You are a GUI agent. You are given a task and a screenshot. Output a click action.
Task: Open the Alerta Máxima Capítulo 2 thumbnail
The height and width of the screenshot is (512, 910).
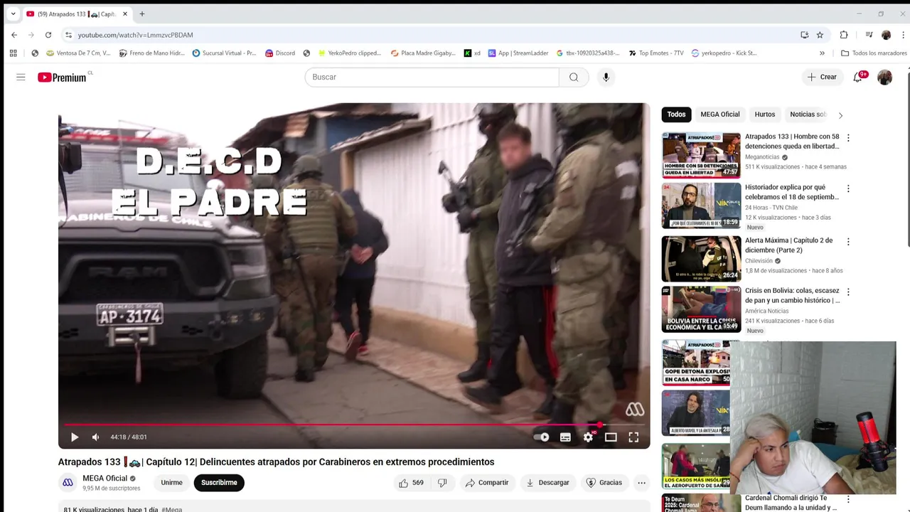pos(701,259)
